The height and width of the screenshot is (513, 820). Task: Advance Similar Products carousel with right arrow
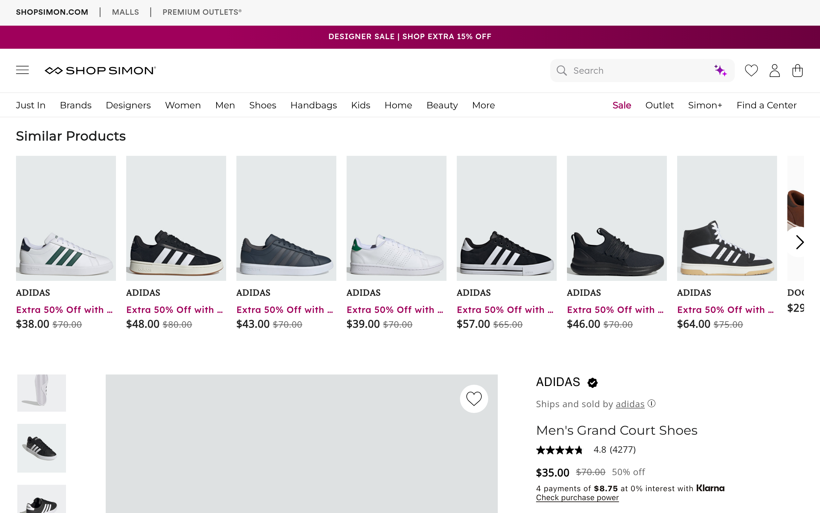coord(799,242)
